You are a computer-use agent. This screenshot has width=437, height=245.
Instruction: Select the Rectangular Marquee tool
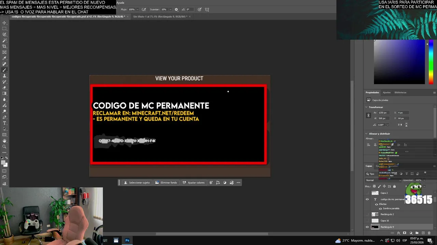[4, 29]
